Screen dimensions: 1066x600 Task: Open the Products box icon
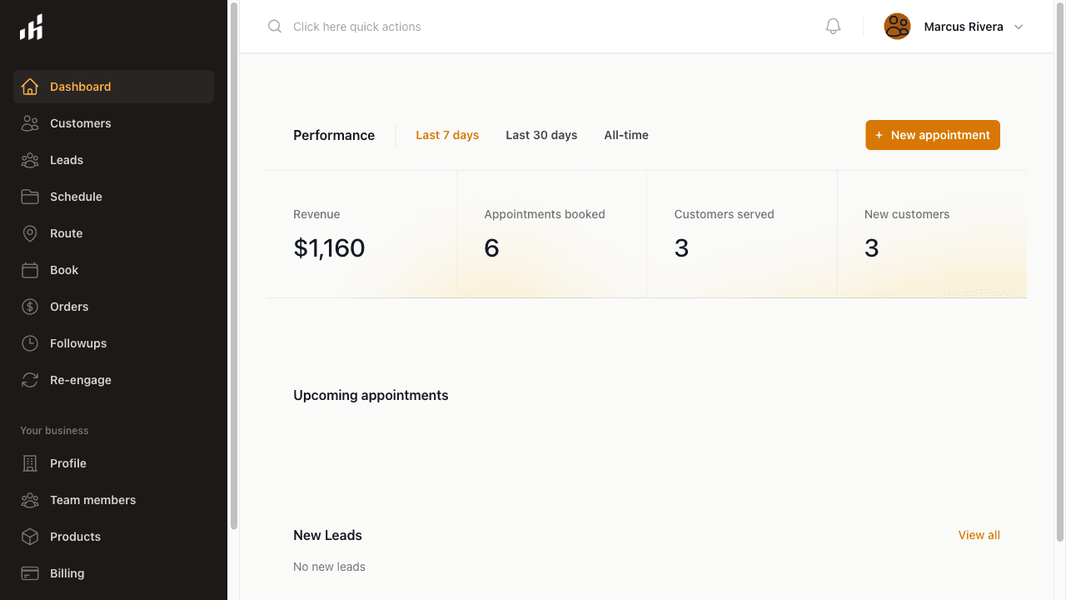tap(30, 536)
